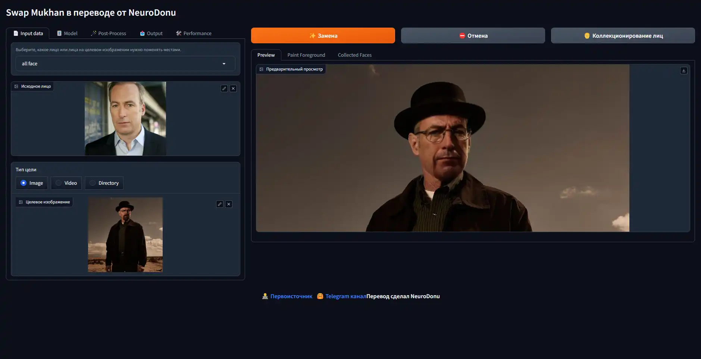Switch to the Input data tab
Screen dimensions: 701x359
tap(28, 33)
